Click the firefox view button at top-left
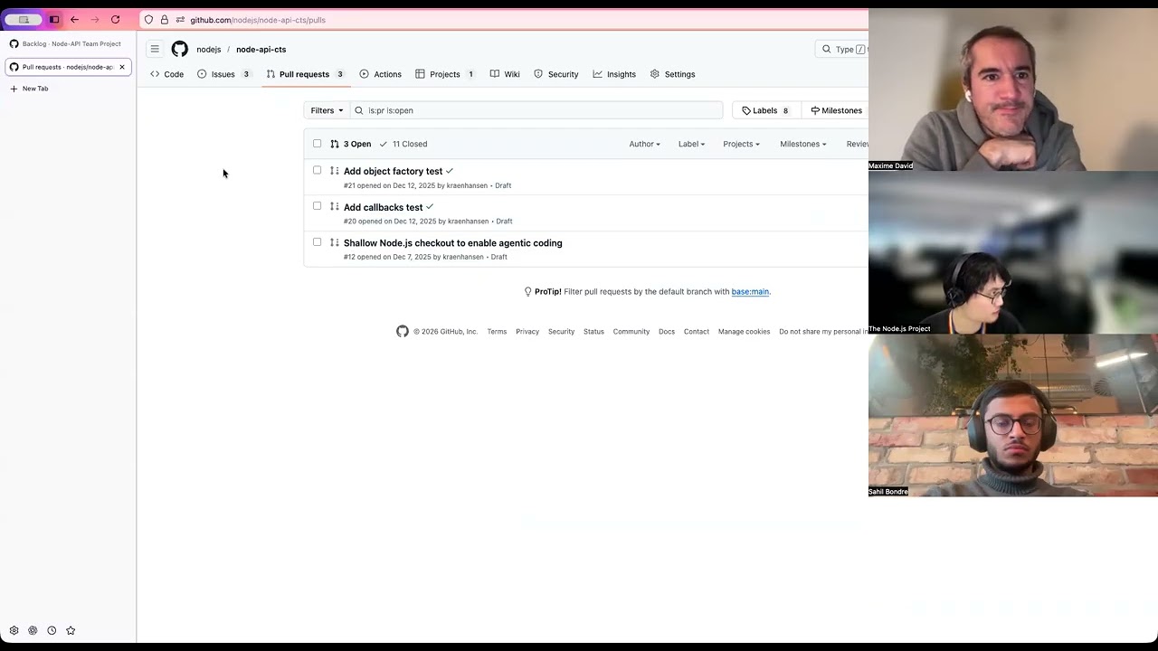The width and height of the screenshot is (1158, 651). [x=24, y=19]
